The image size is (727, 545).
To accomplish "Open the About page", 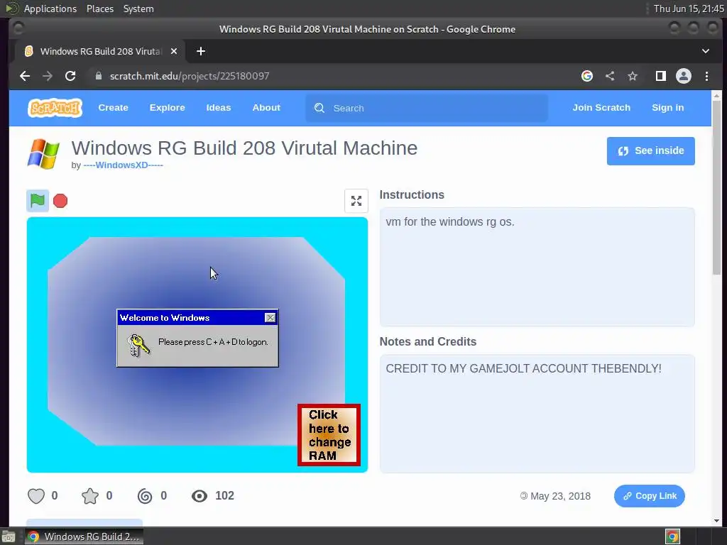I will (x=266, y=108).
